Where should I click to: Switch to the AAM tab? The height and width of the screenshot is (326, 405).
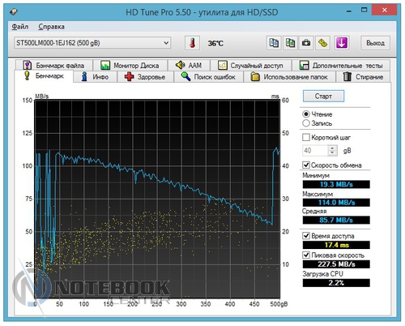189,66
